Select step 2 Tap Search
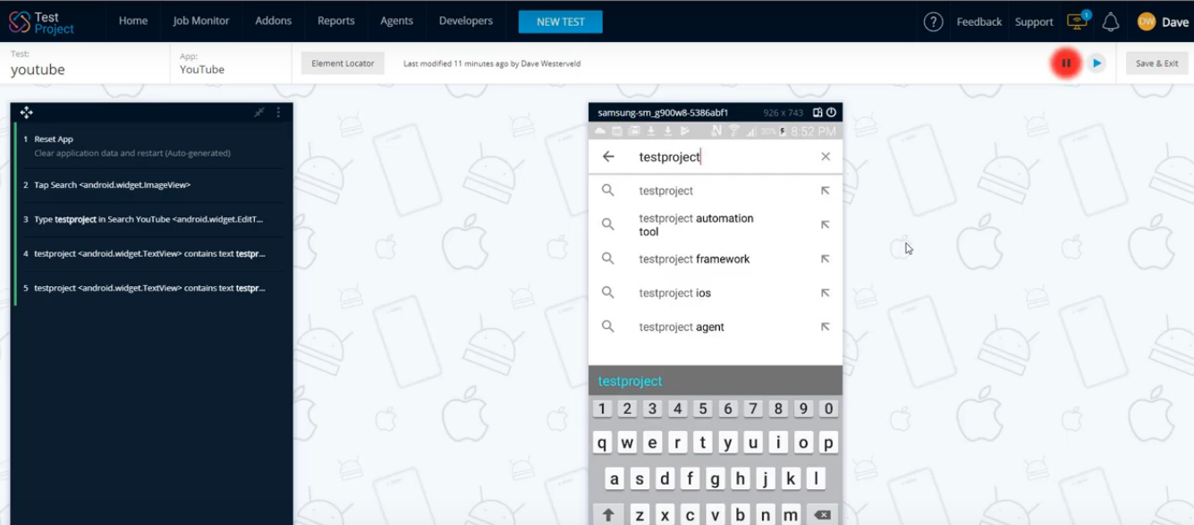1194x525 pixels. click(153, 185)
